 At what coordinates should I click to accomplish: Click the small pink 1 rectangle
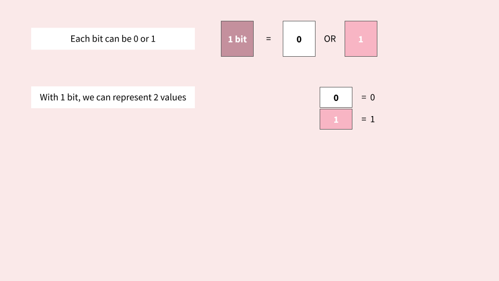tap(336, 119)
